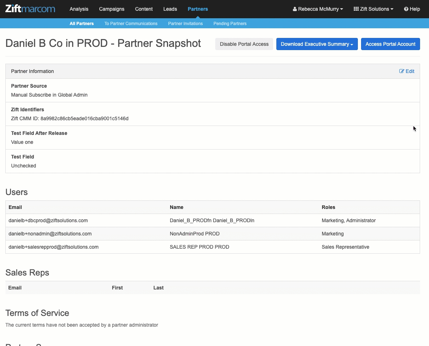Switch to the All Partners tab
429x346 pixels.
tap(82, 24)
